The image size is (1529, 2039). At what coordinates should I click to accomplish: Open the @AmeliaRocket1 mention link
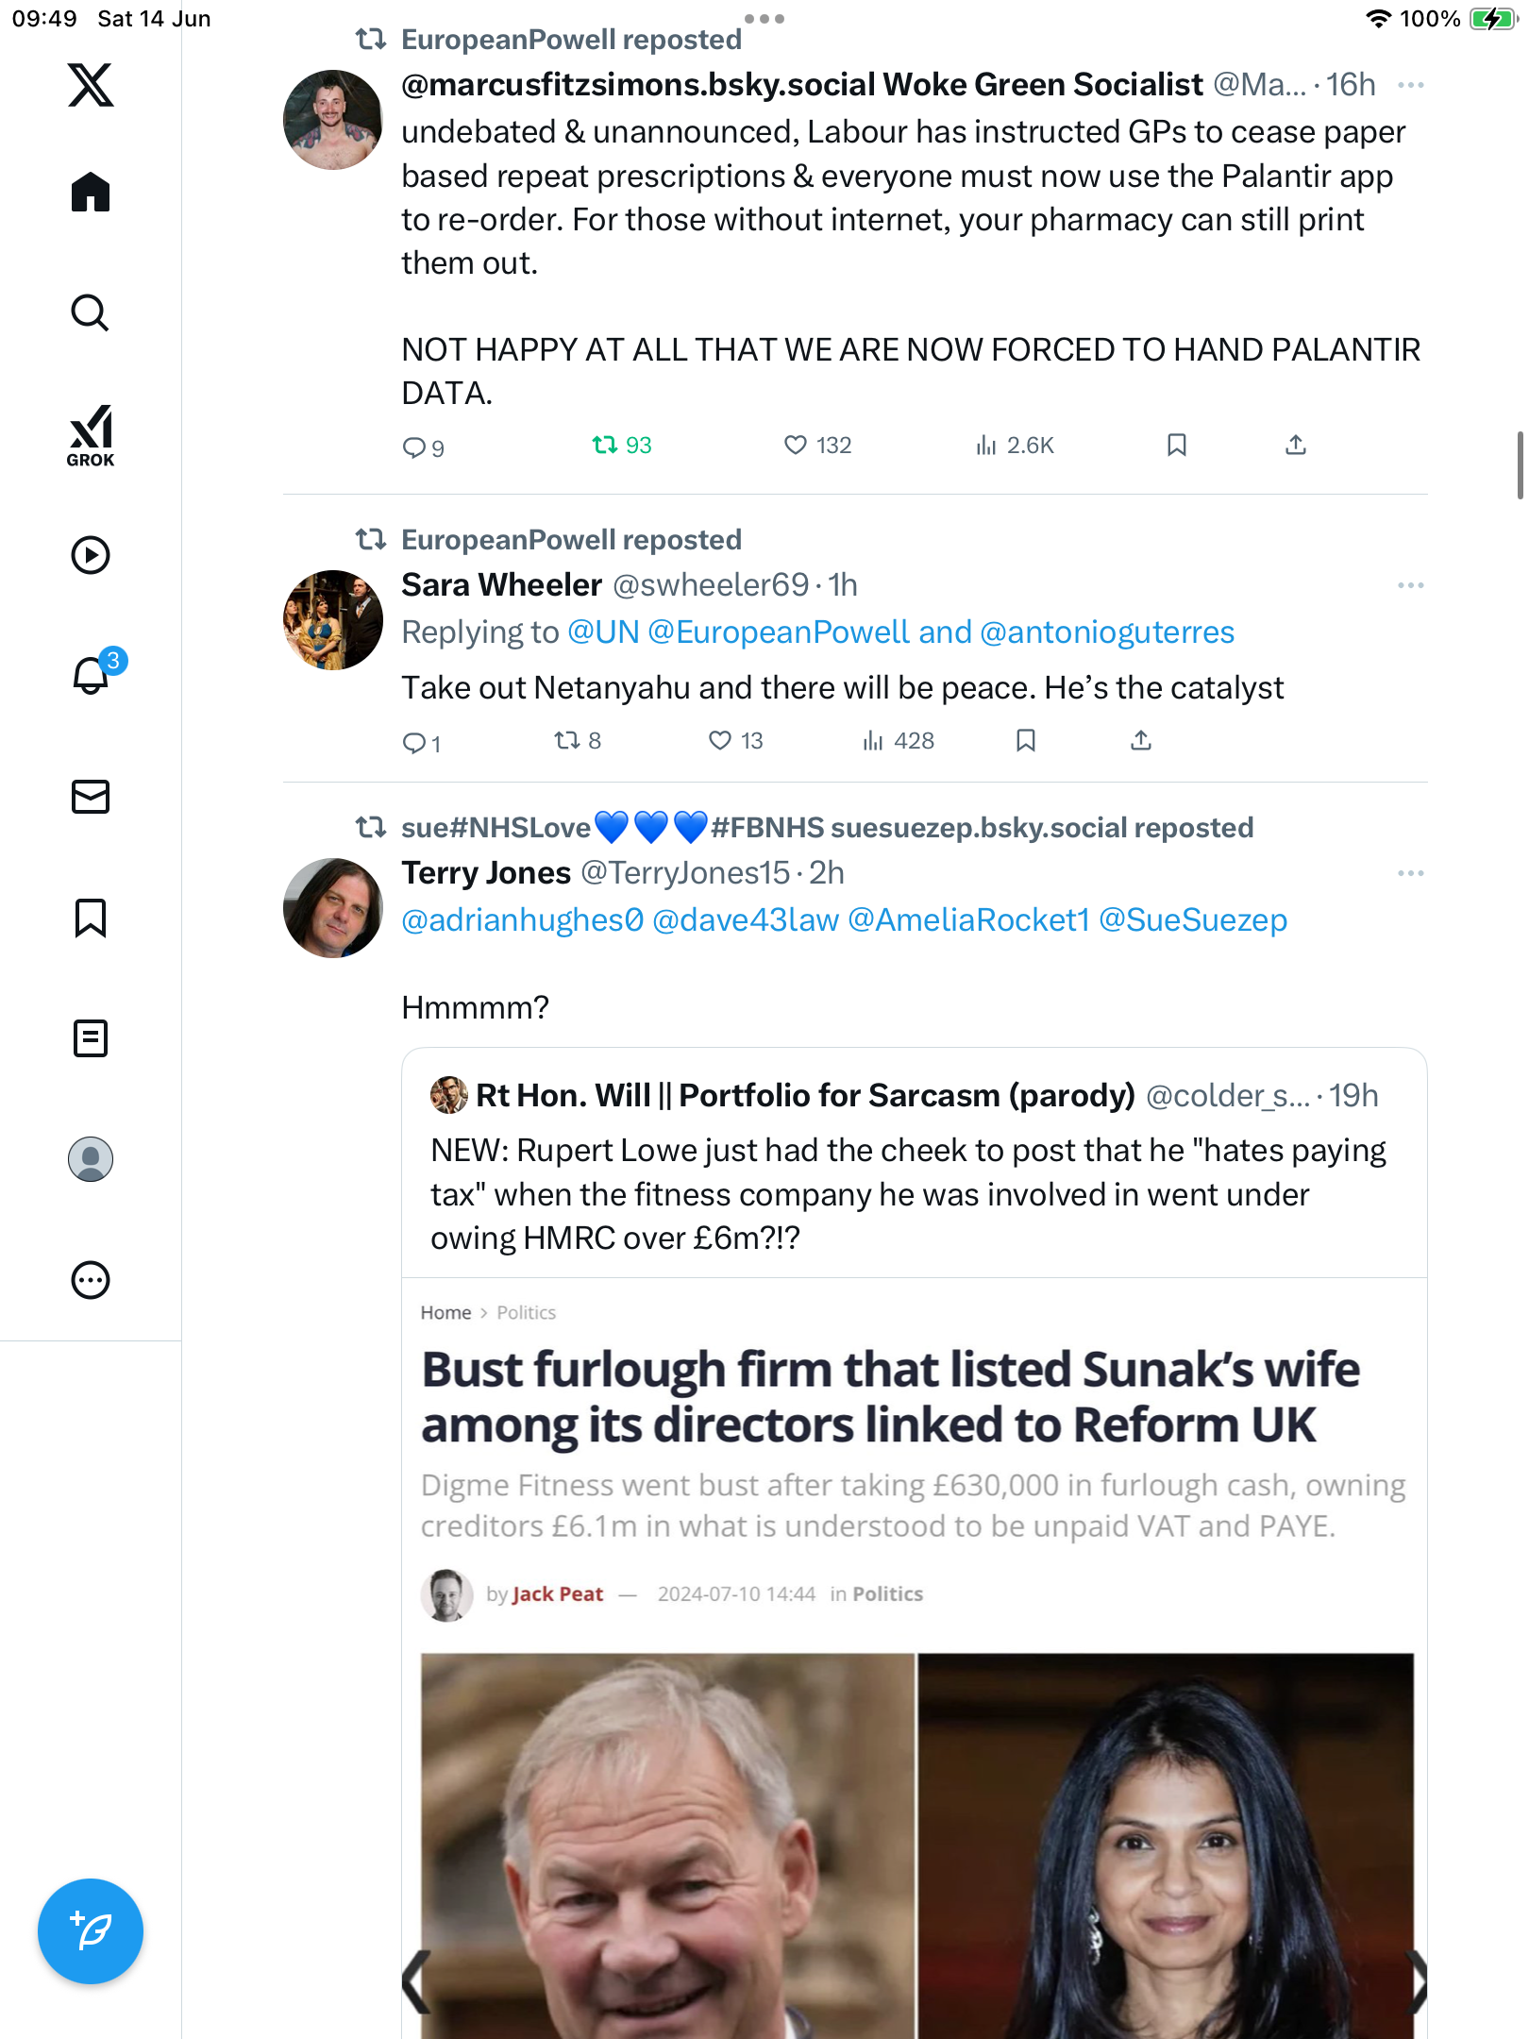(x=968, y=919)
